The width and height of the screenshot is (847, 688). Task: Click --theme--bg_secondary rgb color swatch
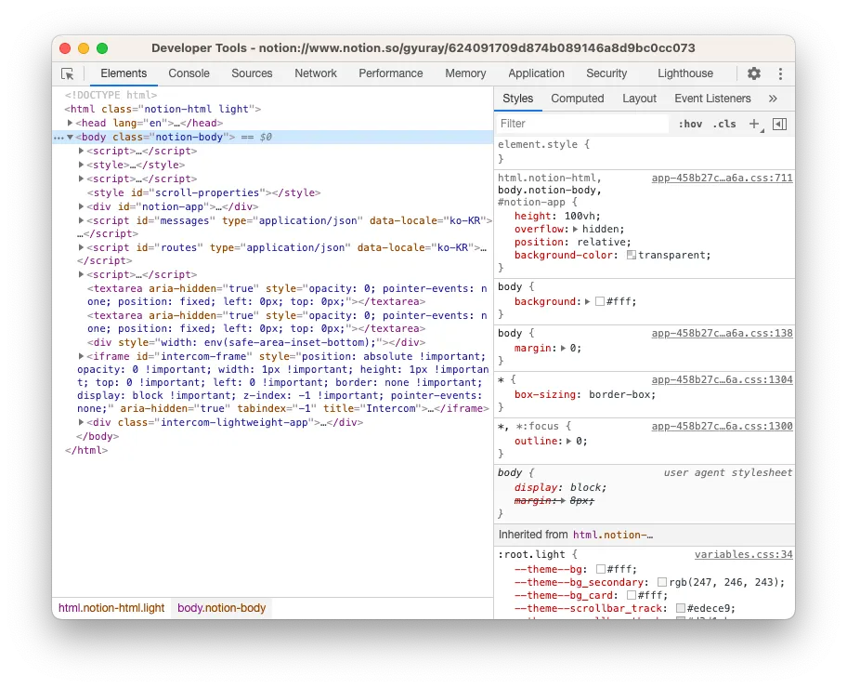pos(661,582)
